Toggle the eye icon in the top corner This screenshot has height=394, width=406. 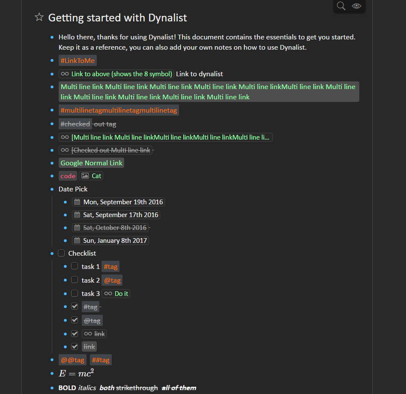point(357,6)
